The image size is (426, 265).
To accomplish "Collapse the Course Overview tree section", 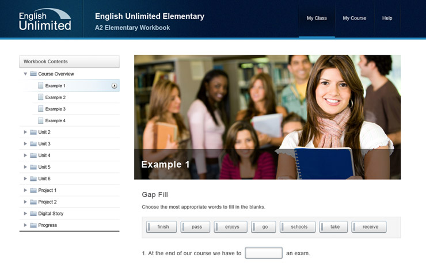I will point(25,74).
